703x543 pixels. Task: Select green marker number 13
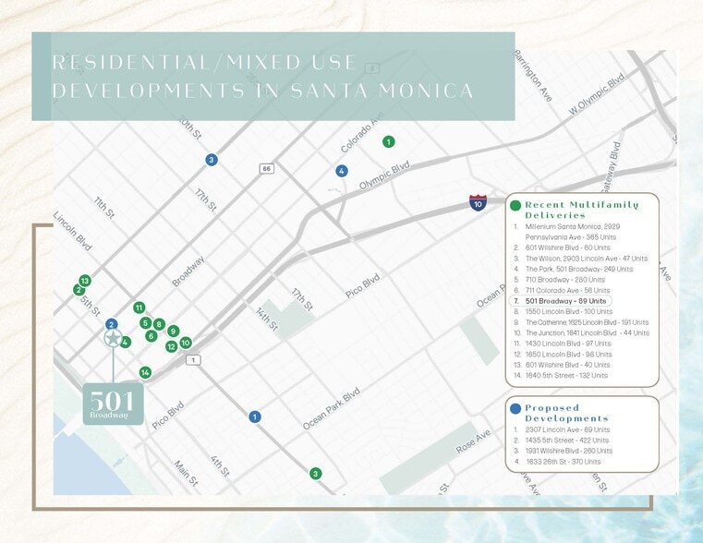click(x=85, y=281)
